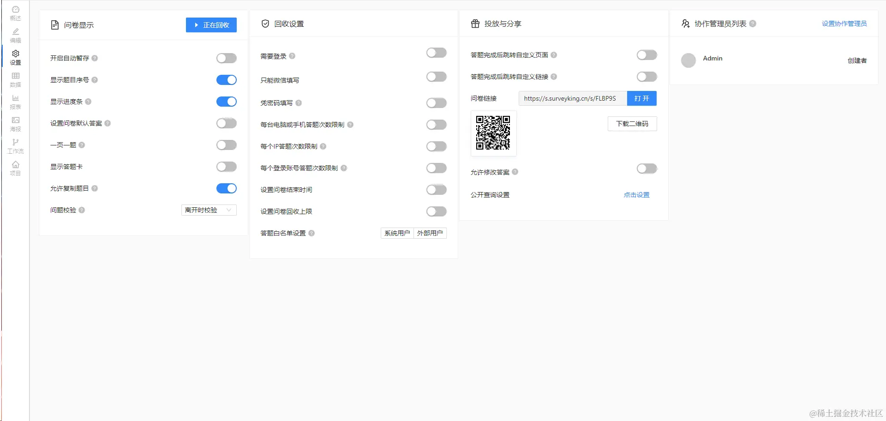Open the 数据 data section

[x=15, y=79]
